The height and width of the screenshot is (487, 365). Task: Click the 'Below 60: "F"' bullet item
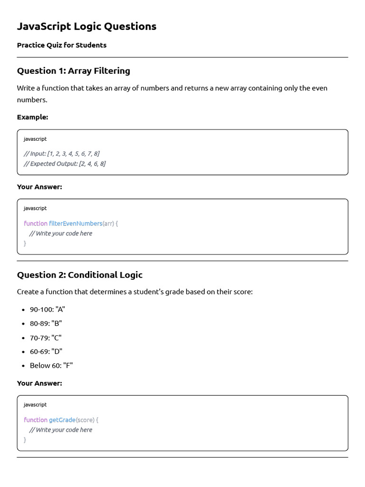tap(51, 365)
